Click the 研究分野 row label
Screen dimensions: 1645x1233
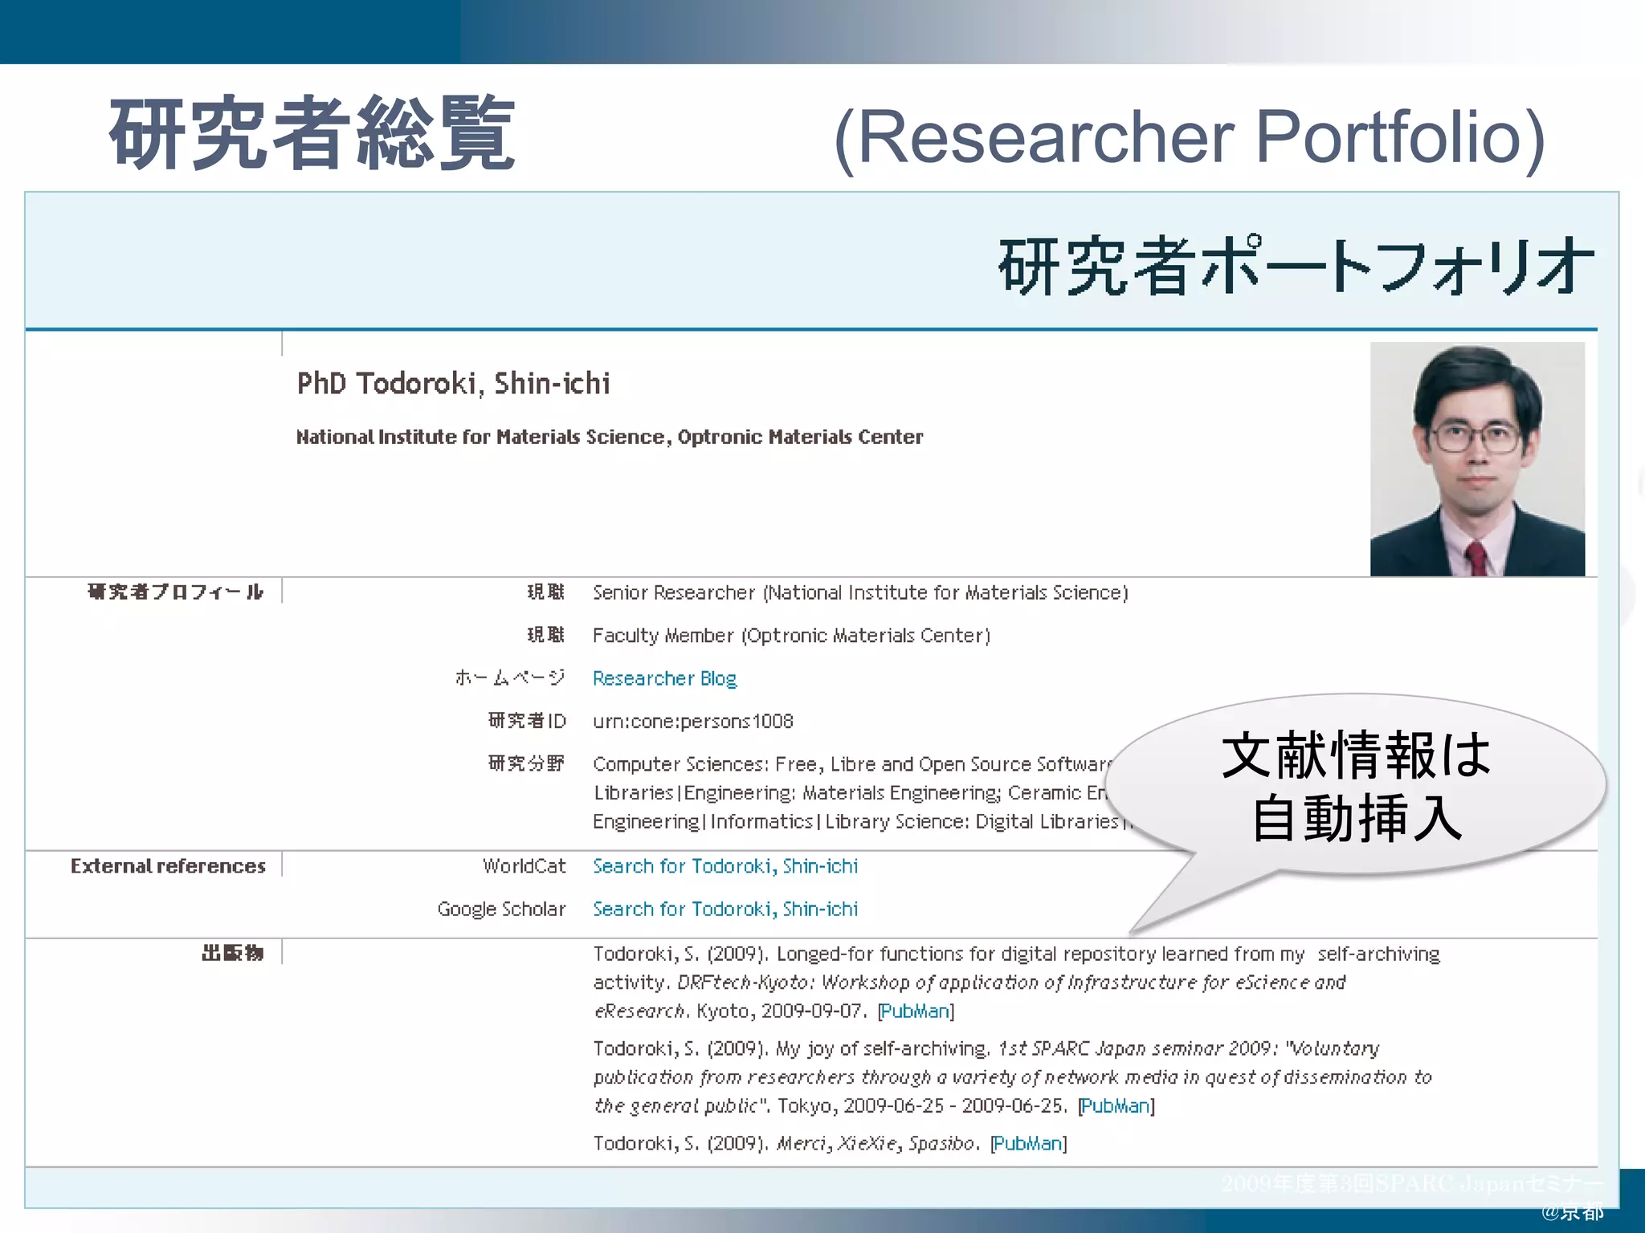527,763
